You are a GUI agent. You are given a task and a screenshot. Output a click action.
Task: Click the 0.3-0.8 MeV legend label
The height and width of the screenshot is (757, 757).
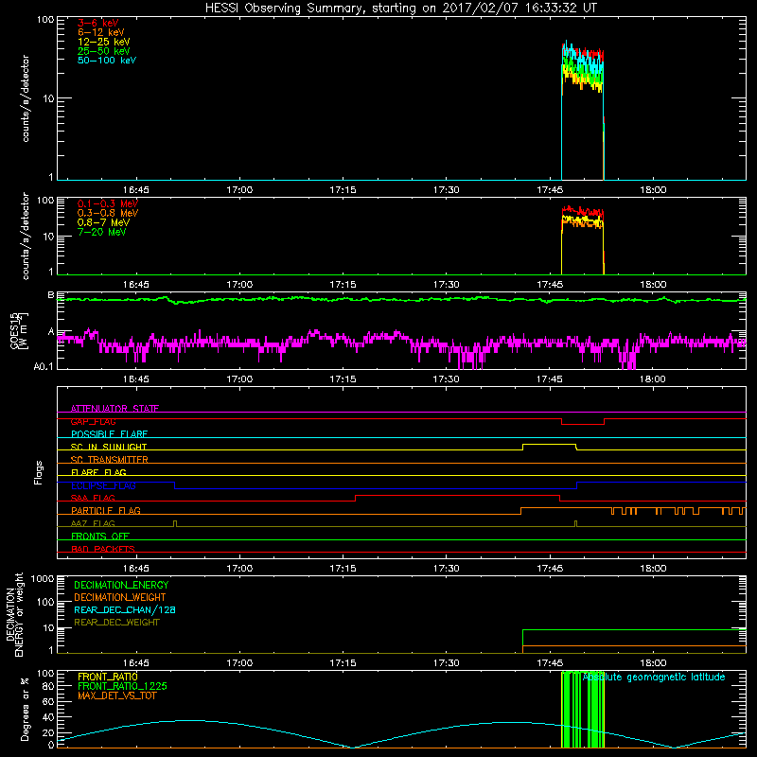pyautogui.click(x=108, y=213)
